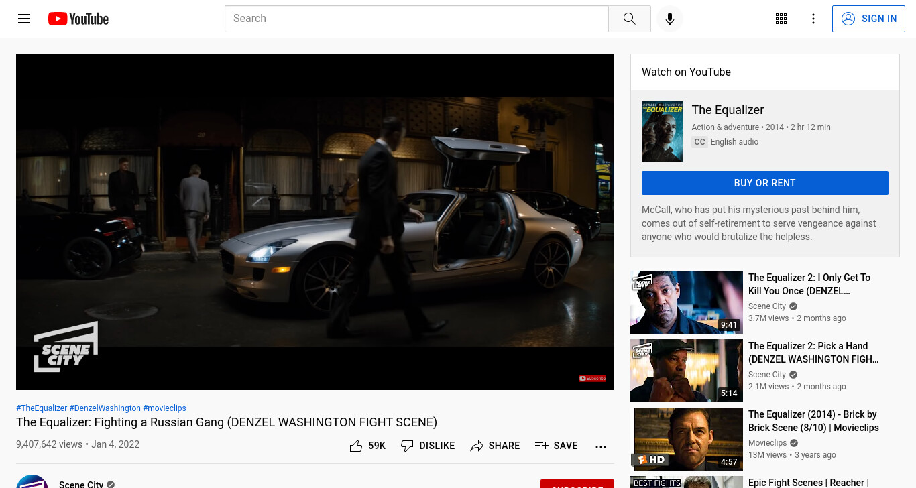Open Scene City channel under Kill You Once video

[x=767, y=306]
